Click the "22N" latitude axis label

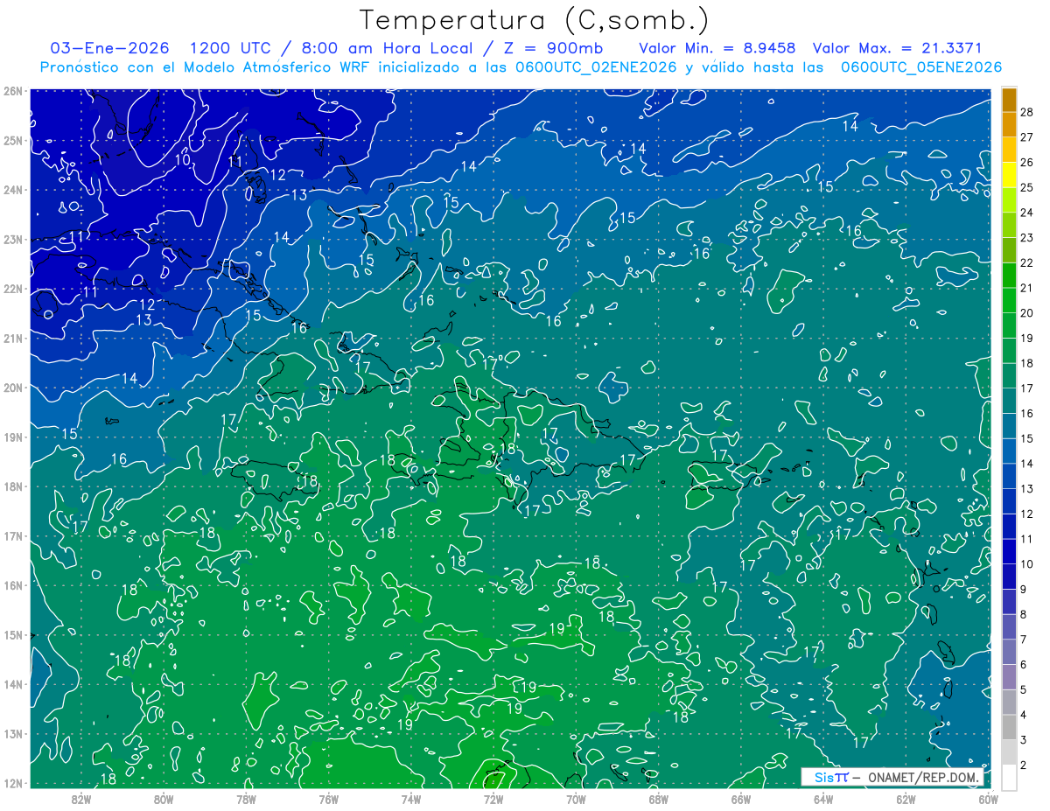(x=13, y=289)
